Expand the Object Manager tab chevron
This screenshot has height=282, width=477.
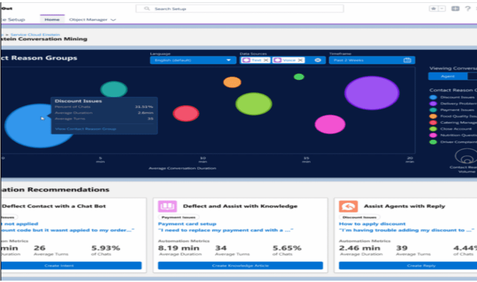point(113,20)
